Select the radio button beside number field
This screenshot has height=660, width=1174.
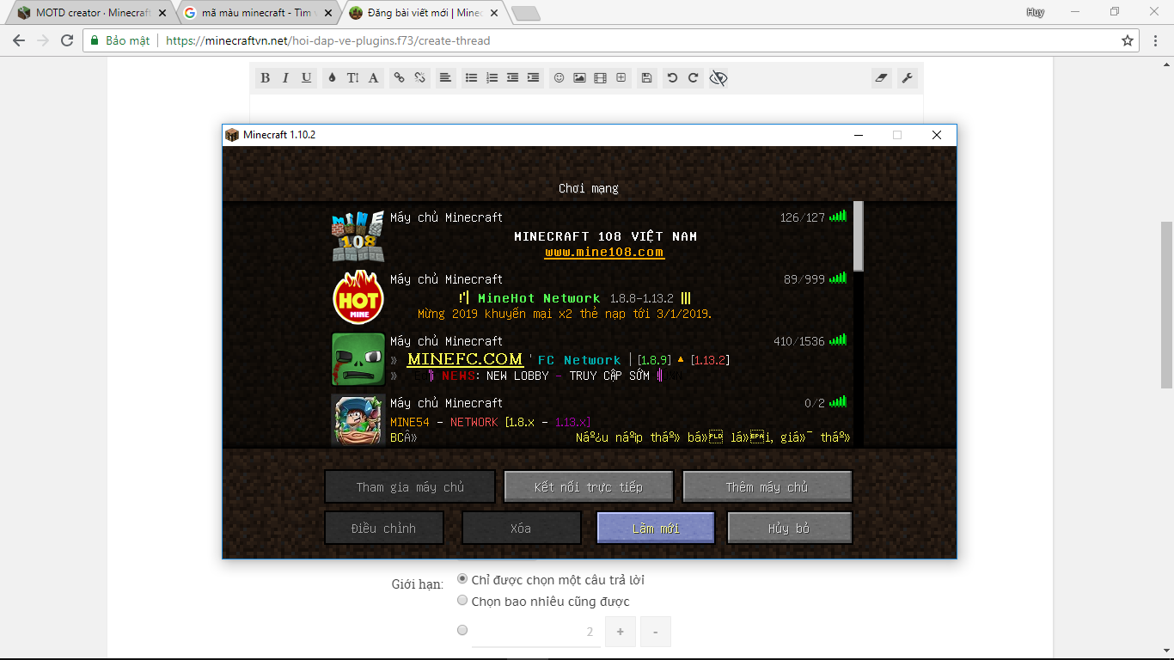pos(462,630)
